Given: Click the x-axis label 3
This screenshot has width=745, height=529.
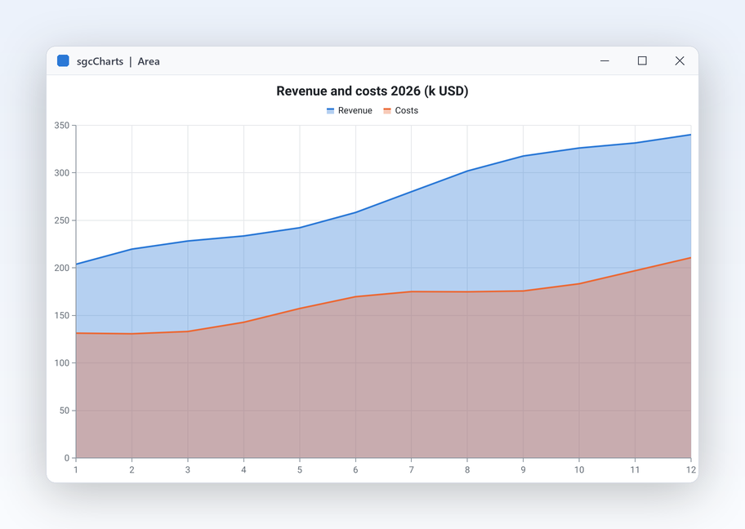Looking at the screenshot, I should (x=188, y=469).
